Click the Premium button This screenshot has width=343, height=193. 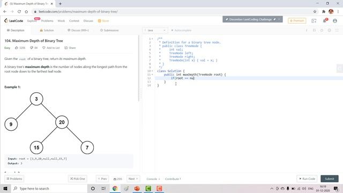pos(297,20)
